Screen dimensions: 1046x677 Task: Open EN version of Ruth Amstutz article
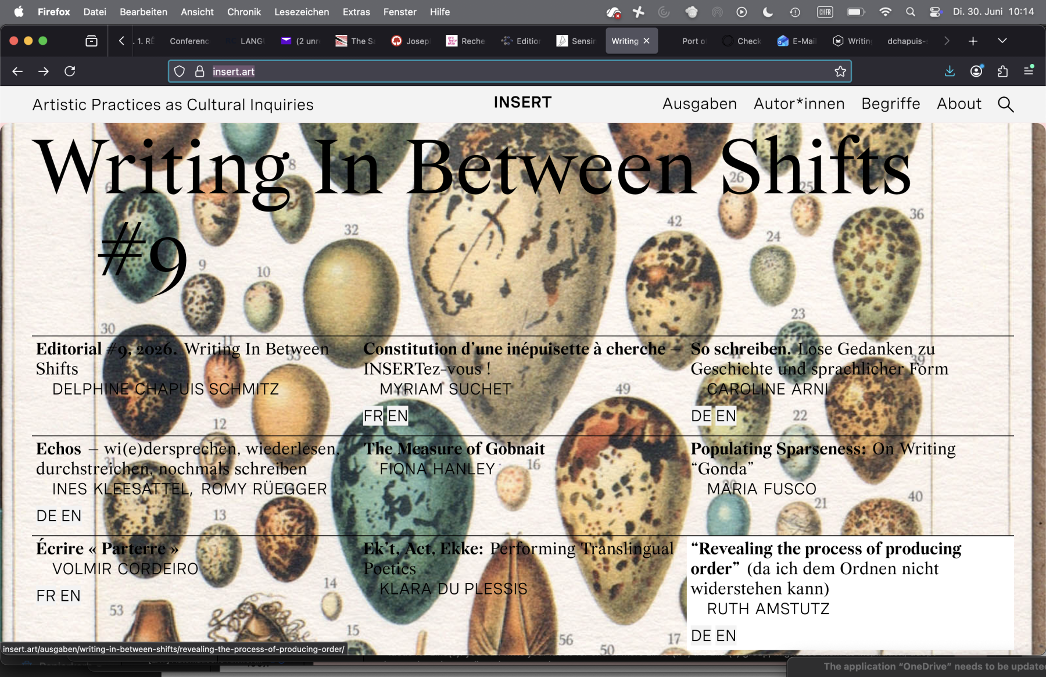click(726, 636)
